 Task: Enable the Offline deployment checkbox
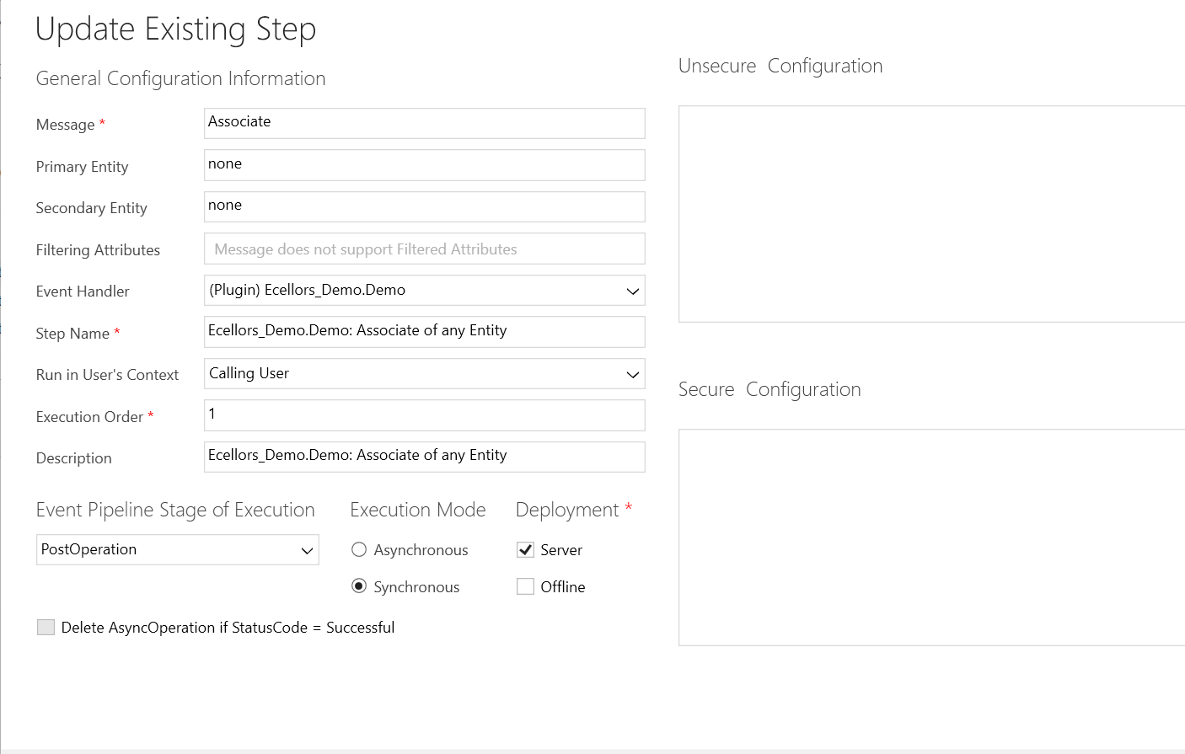click(x=526, y=586)
